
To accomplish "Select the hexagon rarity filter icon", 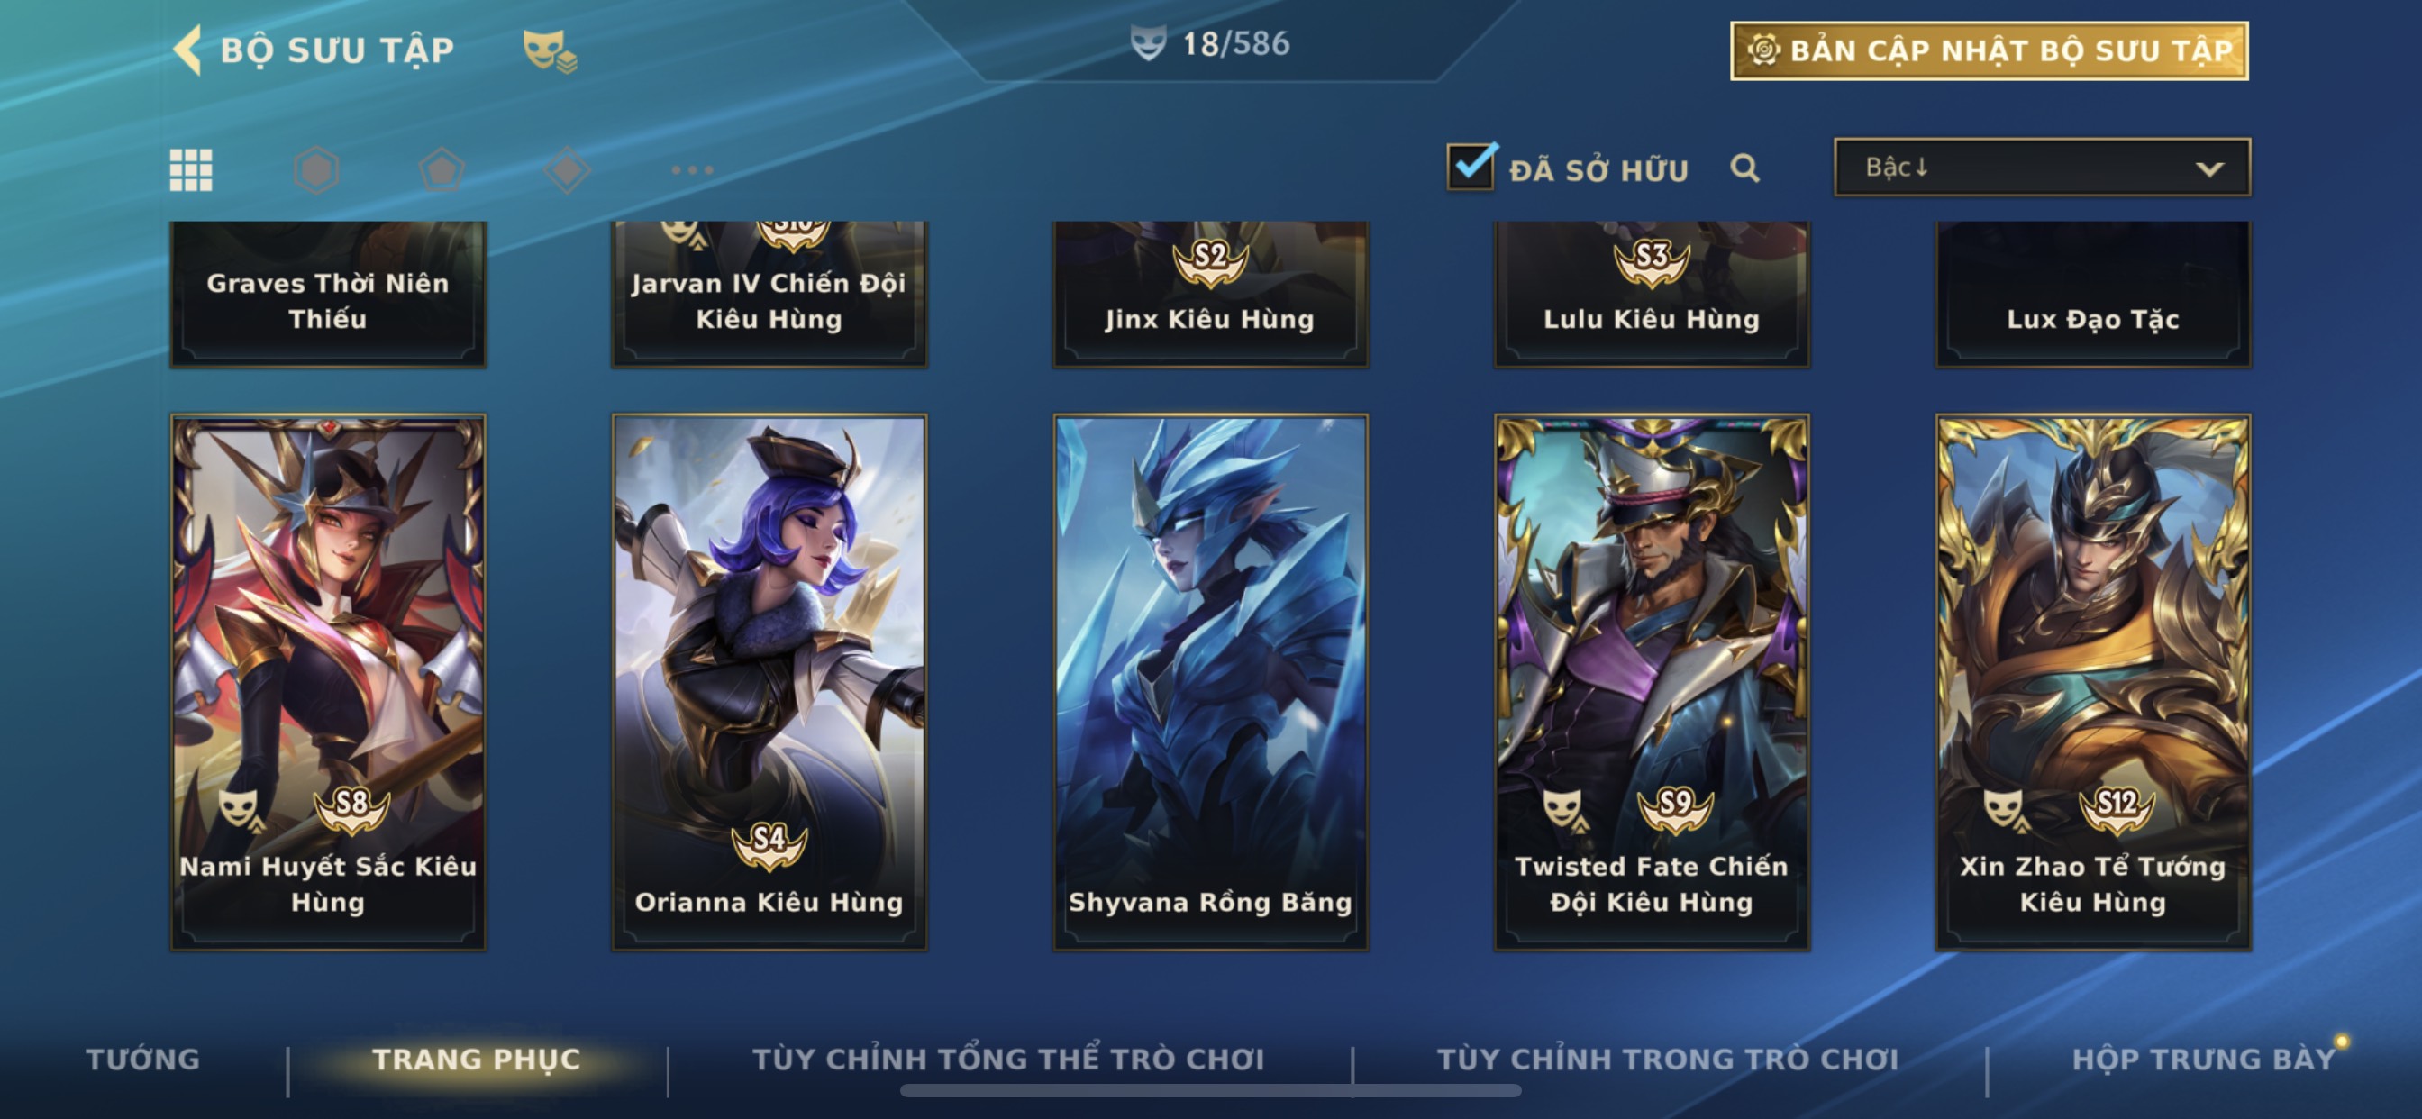I will click(x=316, y=170).
